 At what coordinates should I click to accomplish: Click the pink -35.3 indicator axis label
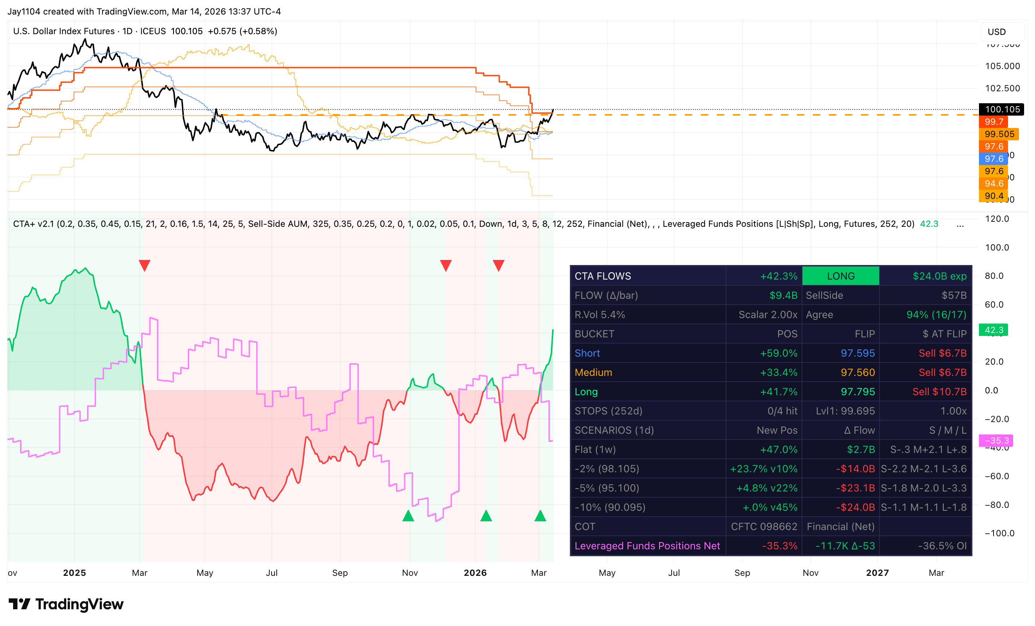click(996, 441)
